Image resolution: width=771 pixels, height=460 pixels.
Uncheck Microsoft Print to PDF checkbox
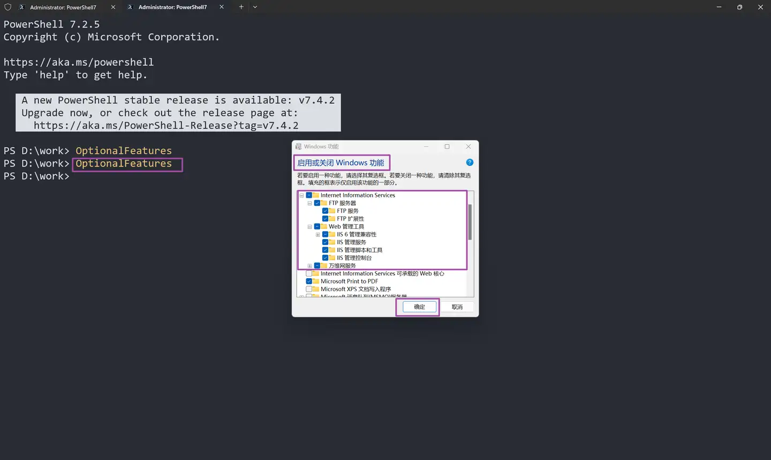pyautogui.click(x=309, y=281)
